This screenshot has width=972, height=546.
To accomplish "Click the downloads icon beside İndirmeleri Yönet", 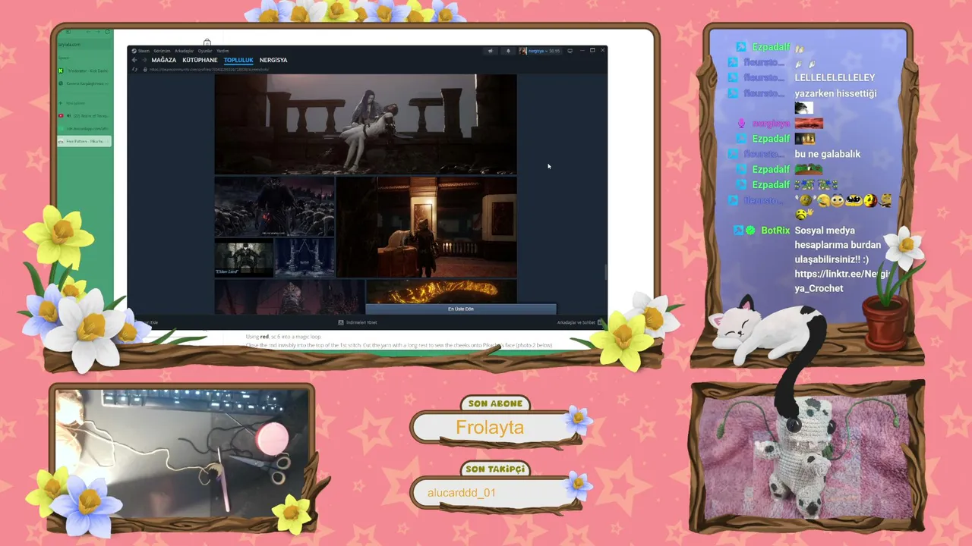I will (341, 322).
